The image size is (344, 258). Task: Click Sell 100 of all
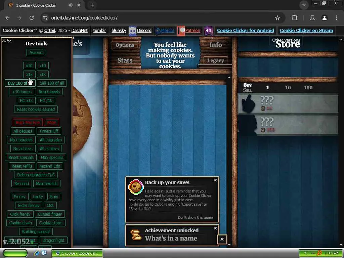pyautogui.click(x=52, y=83)
